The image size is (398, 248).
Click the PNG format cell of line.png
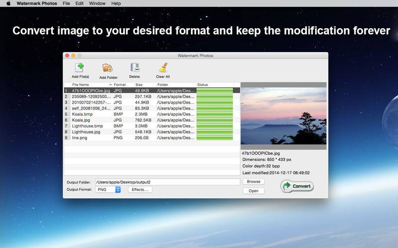(x=118, y=138)
